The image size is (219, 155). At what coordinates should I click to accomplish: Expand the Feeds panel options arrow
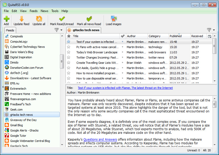click(x=62, y=30)
